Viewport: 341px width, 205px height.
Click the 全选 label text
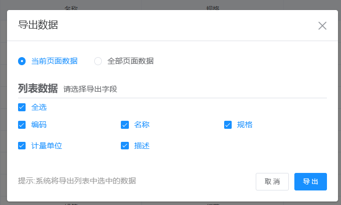[39, 107]
